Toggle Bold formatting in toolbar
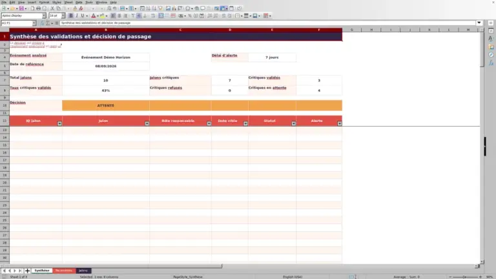The height and width of the screenshot is (279, 496). 71,15
